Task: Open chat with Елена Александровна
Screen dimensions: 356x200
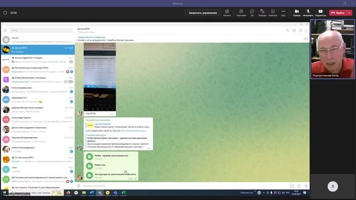Action: point(38,149)
